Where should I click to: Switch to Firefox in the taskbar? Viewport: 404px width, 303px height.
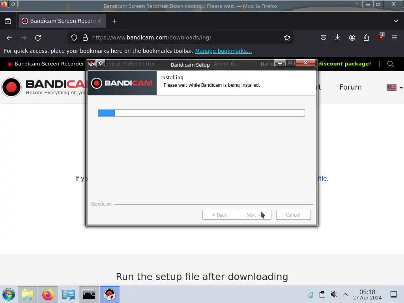[48, 294]
